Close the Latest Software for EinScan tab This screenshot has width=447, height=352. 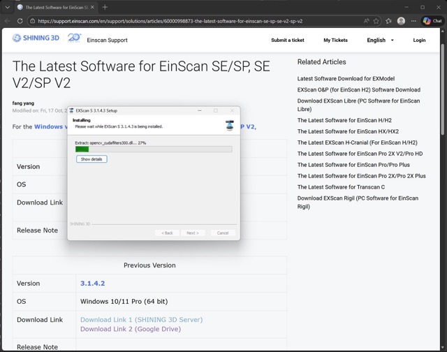[92, 7]
